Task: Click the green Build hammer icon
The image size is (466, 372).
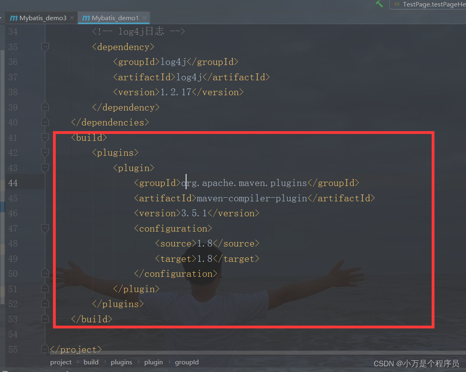Action: click(x=379, y=4)
